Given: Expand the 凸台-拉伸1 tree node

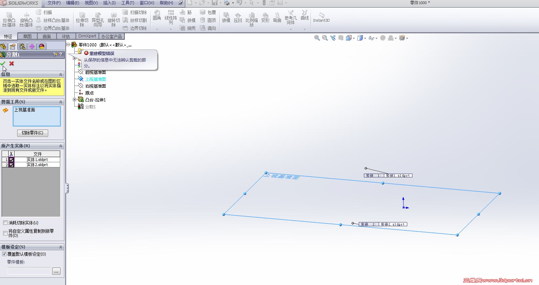Looking at the screenshot, I should click(x=75, y=100).
